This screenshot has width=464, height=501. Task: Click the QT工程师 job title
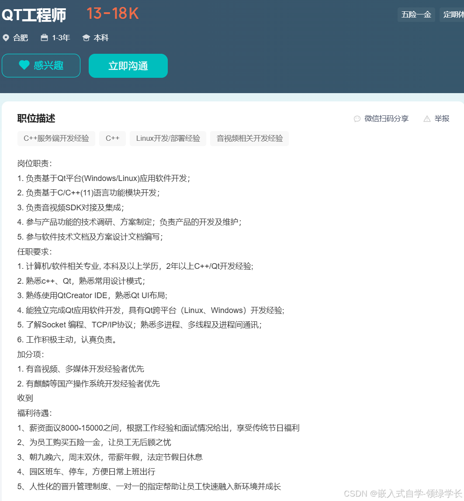click(x=34, y=15)
